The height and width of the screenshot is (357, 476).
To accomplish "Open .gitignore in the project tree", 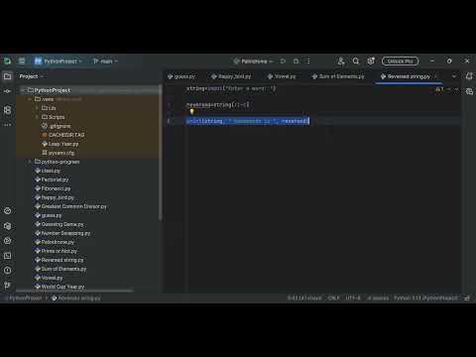I will [x=57, y=126].
